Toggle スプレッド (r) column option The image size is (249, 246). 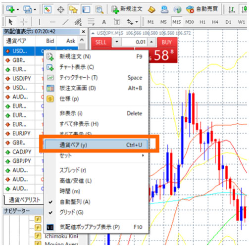[x=96, y=170]
